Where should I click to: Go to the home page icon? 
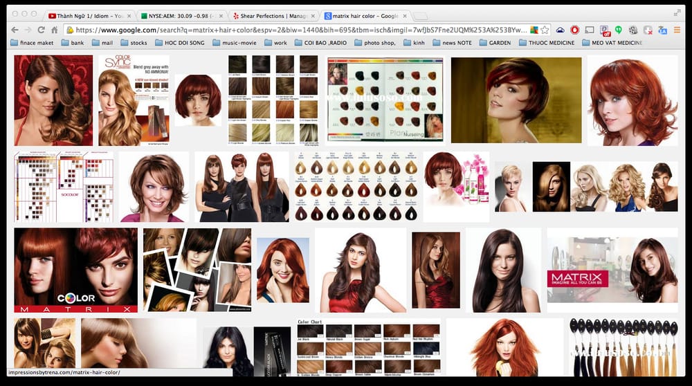pyautogui.click(x=55, y=30)
